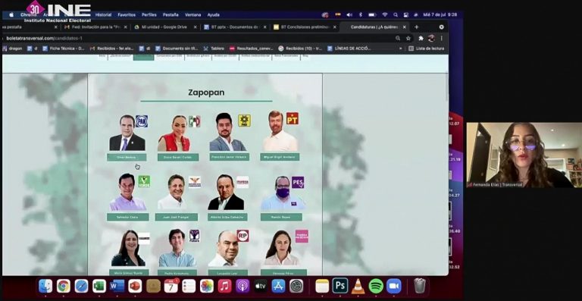Select the PES candidate Ramón button
This screenshot has height=301, width=582.
pyautogui.click(x=281, y=217)
